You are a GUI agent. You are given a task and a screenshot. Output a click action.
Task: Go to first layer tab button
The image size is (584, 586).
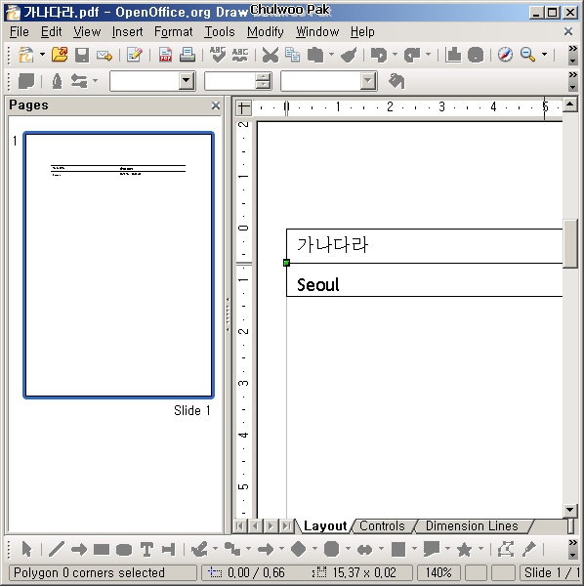point(240,526)
